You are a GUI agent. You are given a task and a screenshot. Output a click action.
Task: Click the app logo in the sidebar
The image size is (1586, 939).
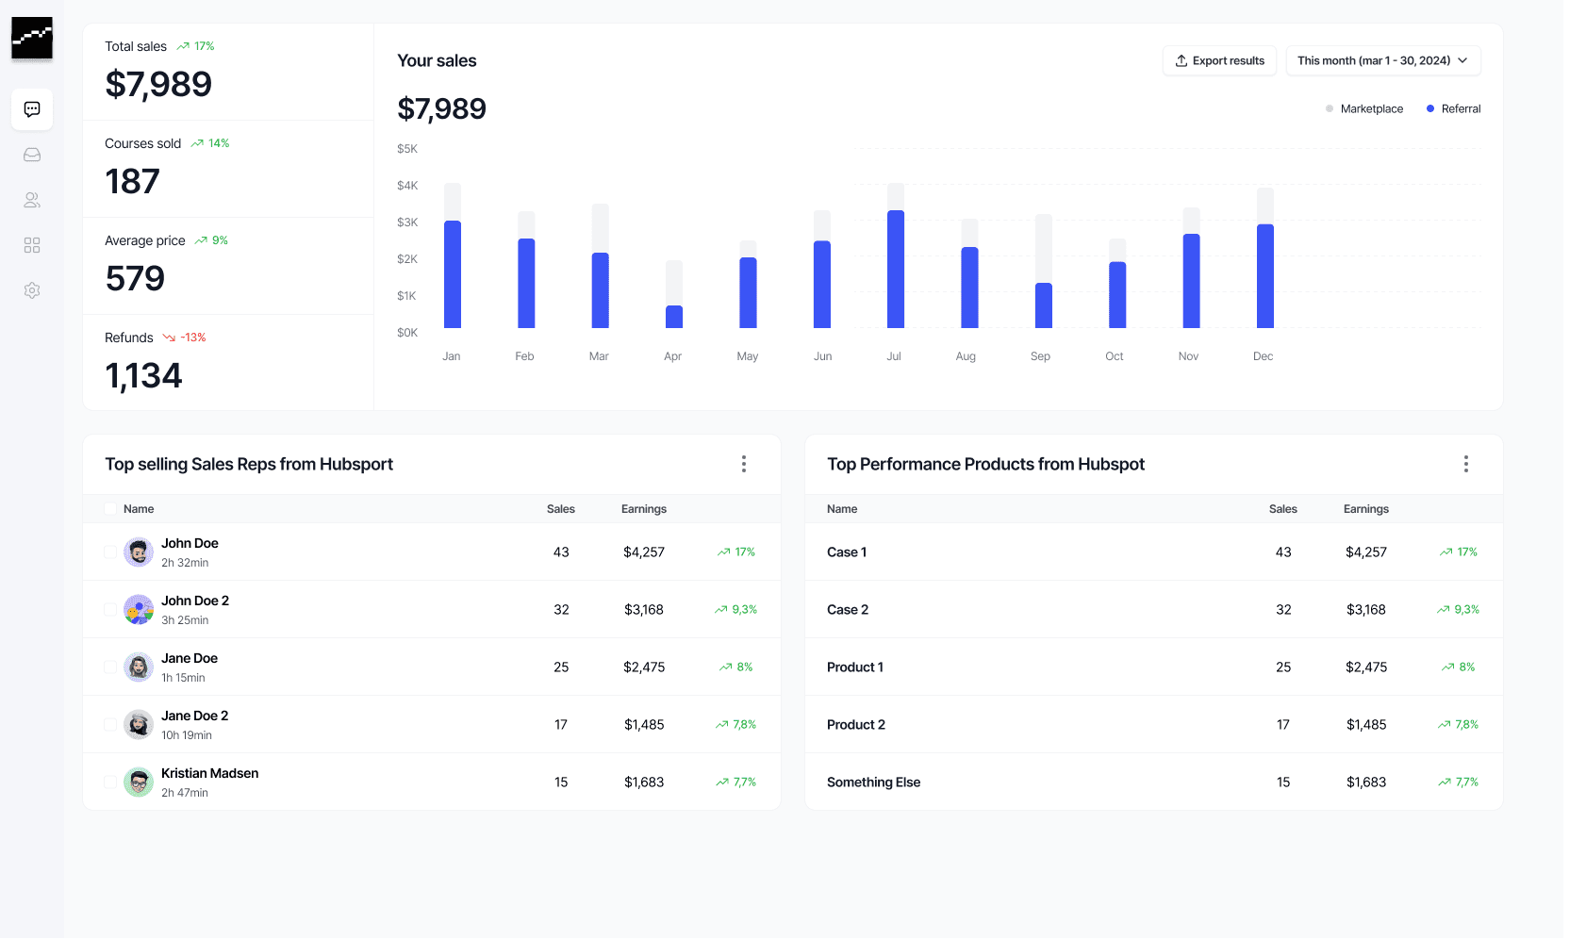coord(32,38)
